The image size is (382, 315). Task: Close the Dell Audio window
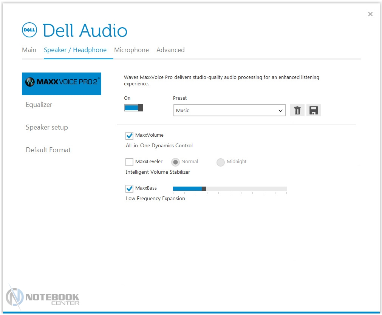pyautogui.click(x=370, y=14)
